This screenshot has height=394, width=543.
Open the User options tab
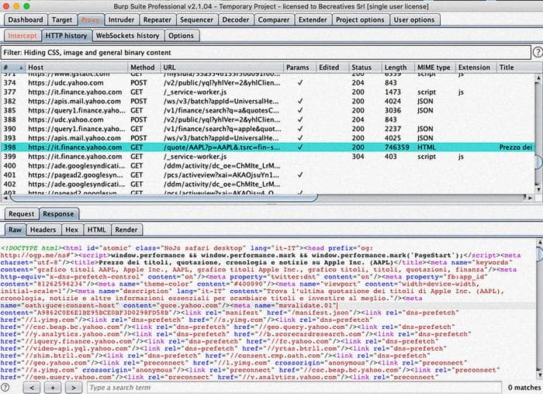[x=414, y=19]
